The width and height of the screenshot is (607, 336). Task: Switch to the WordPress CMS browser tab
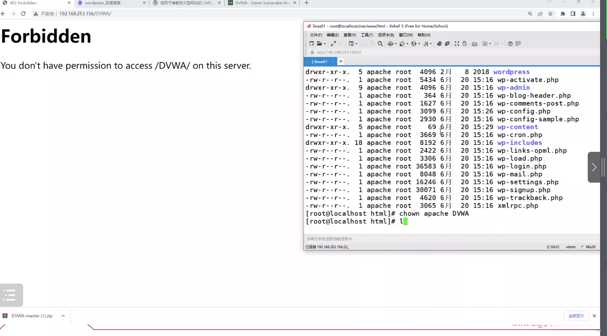tap(187, 3)
